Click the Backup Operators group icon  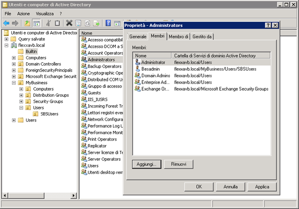click(x=84, y=66)
